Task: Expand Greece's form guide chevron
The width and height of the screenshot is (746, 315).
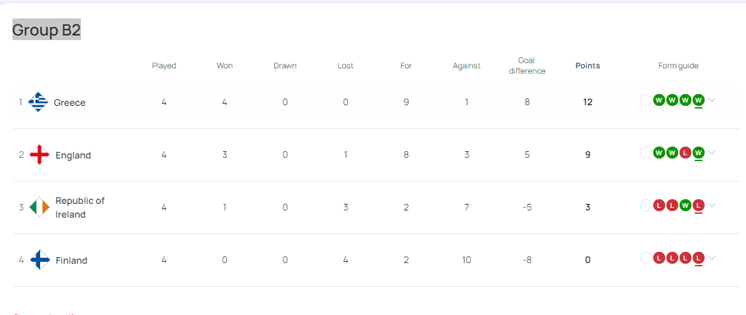Action: pyautogui.click(x=712, y=100)
